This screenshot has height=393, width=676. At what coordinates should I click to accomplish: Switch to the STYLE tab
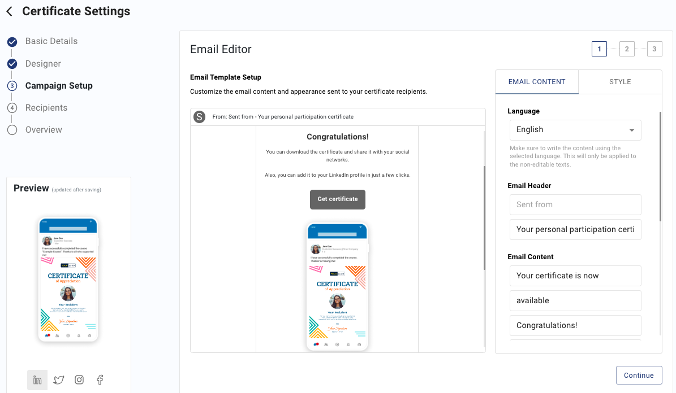[620, 82]
